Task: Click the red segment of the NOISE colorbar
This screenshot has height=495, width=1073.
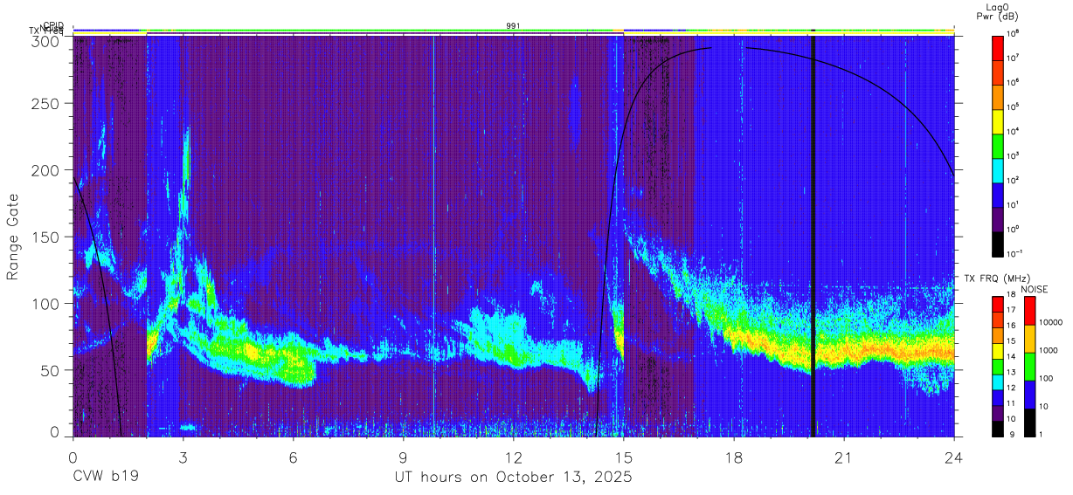Action: point(1030,311)
